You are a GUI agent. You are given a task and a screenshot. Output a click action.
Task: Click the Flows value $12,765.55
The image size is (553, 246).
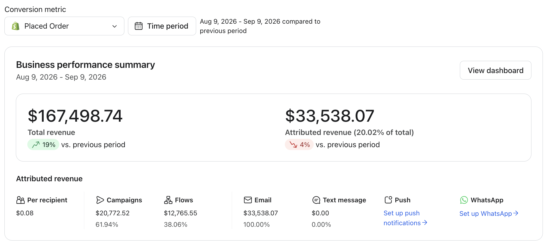181,213
